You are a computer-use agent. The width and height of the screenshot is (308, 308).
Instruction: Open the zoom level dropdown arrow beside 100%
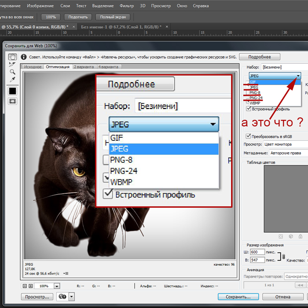(57, 286)
